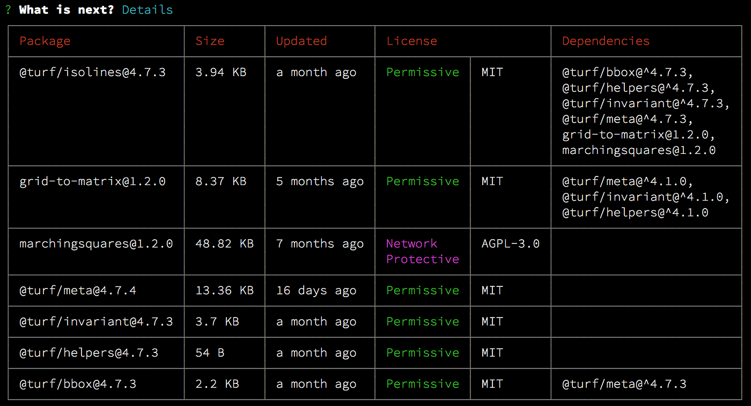Click the Size column header
The width and height of the screenshot is (751, 406).
tap(210, 41)
